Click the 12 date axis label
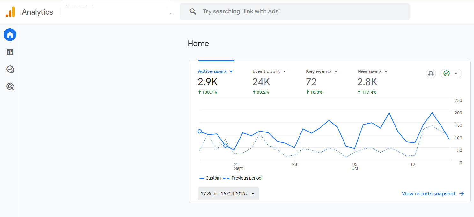This screenshot has height=217, width=474. pos(413,164)
